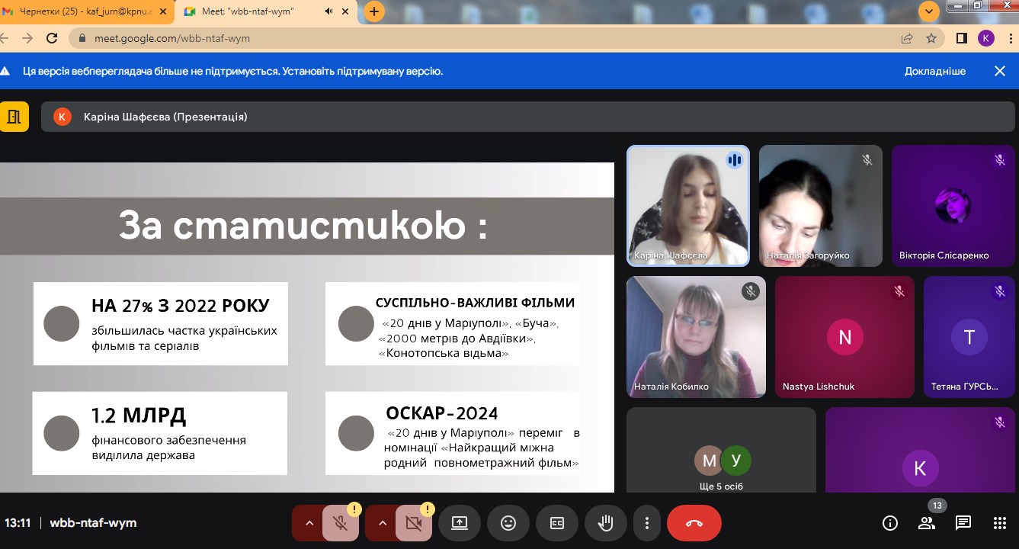Open the chat panel icon
This screenshot has width=1019, height=549.
[x=963, y=523]
